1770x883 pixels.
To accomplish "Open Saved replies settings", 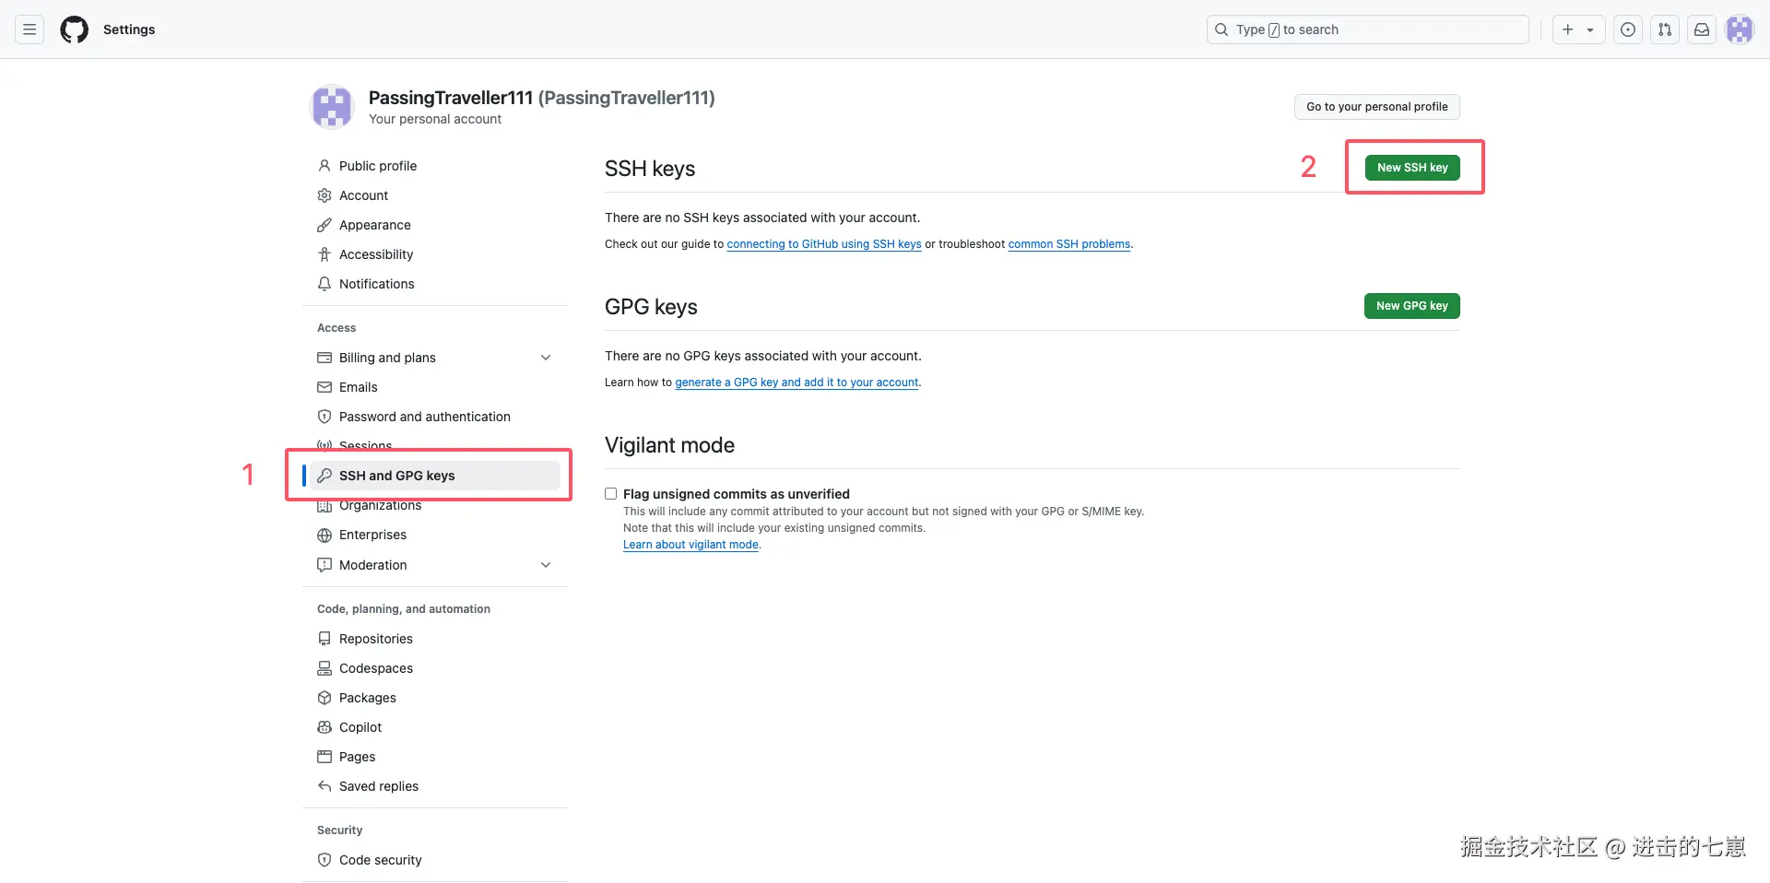I will [x=379, y=786].
